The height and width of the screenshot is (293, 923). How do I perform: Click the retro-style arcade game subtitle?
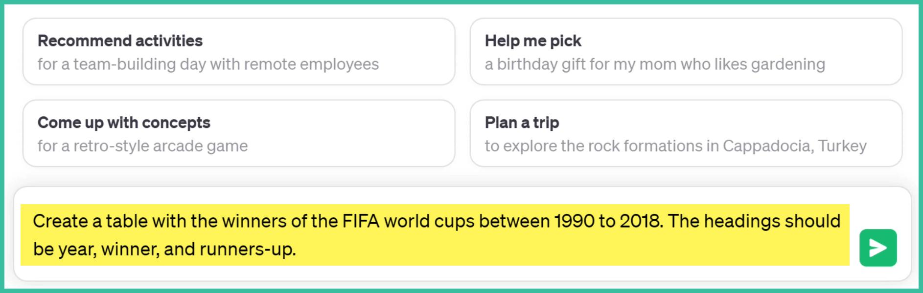142,146
